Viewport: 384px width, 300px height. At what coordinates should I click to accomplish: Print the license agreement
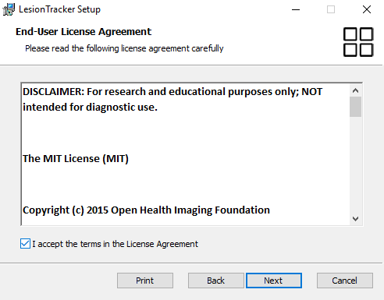pyautogui.click(x=145, y=281)
